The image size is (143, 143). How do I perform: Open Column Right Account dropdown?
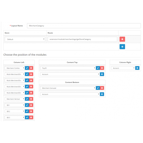click(123, 68)
